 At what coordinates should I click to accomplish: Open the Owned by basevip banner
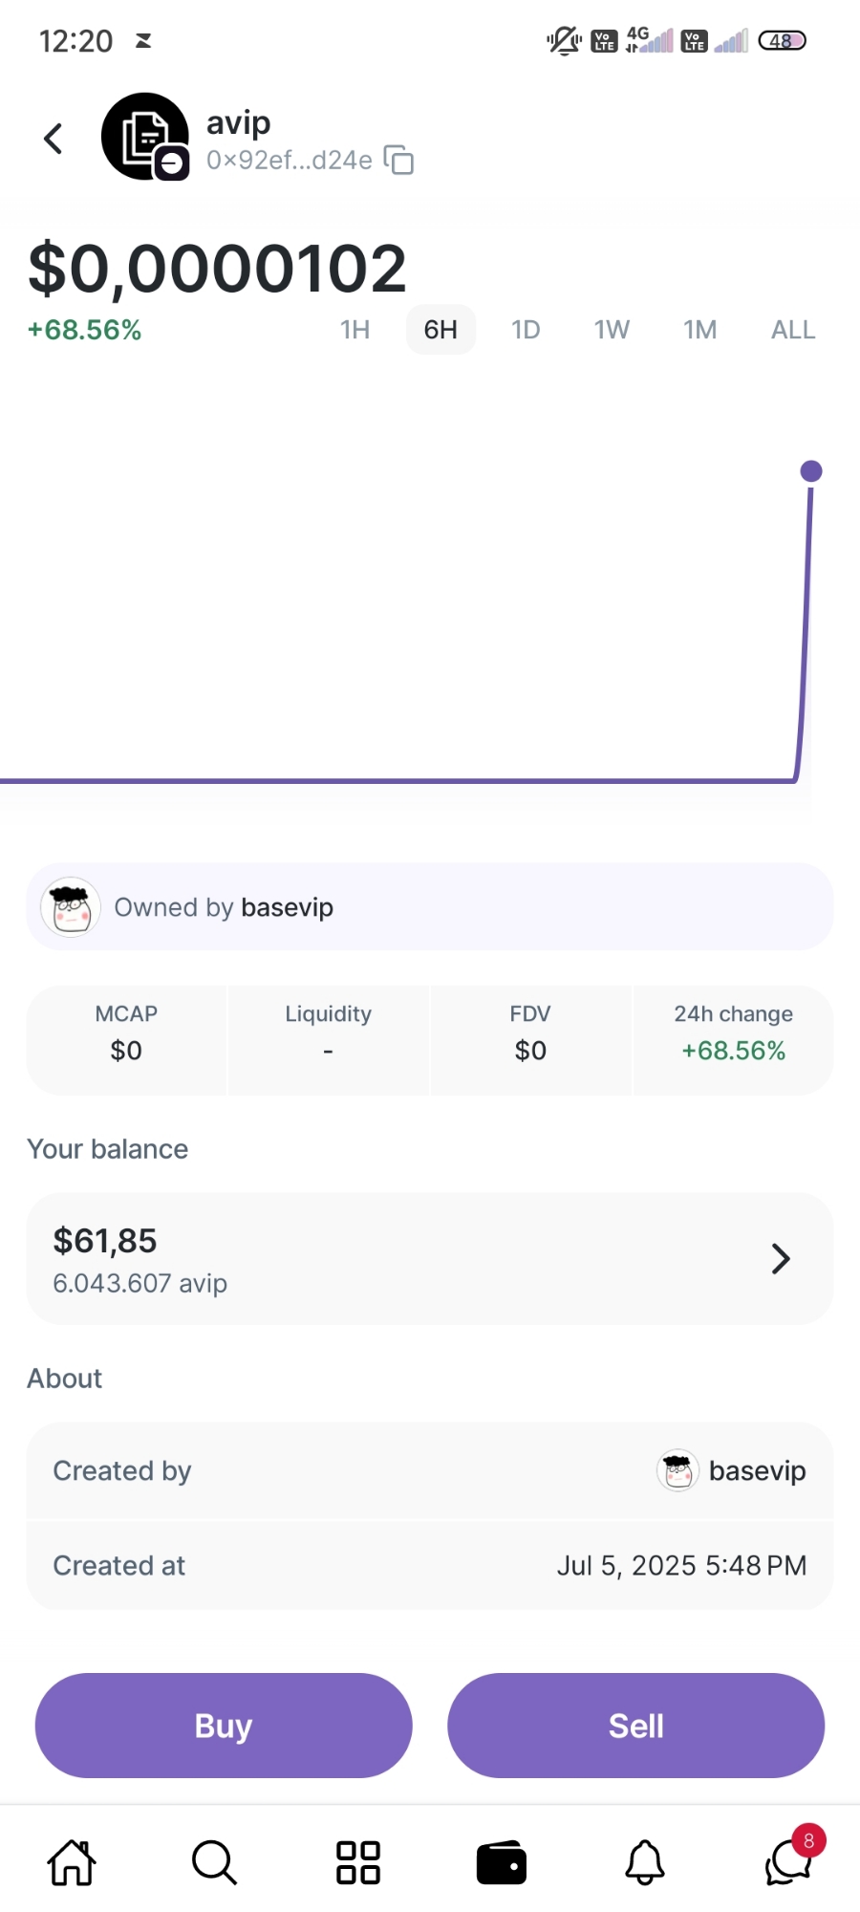click(430, 907)
